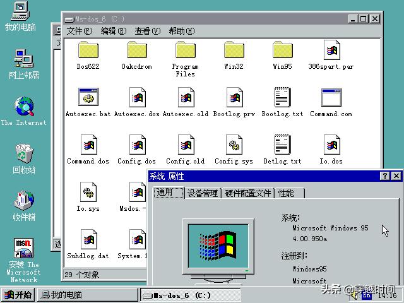Viewport: 404px width, 303px height.
Task: Select the System file icon
Action: point(138,239)
